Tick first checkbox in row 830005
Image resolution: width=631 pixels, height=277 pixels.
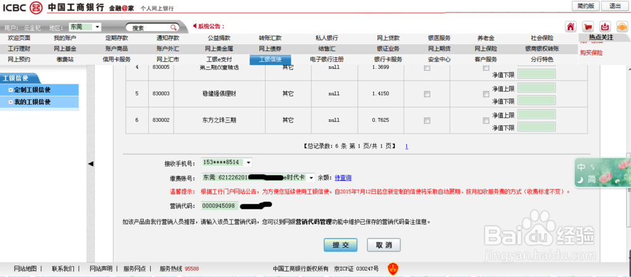click(x=427, y=68)
